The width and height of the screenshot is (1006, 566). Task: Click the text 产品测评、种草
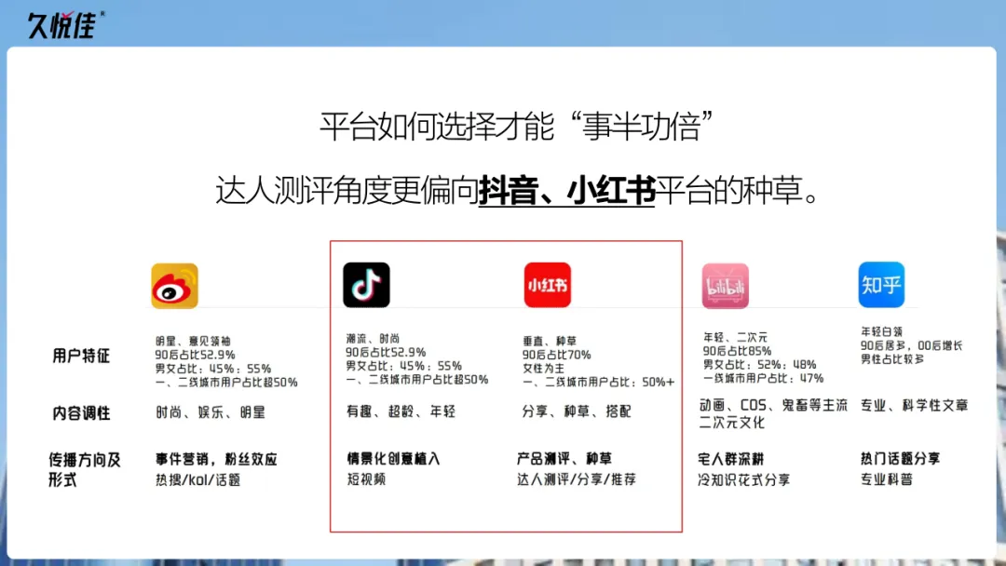[564, 458]
